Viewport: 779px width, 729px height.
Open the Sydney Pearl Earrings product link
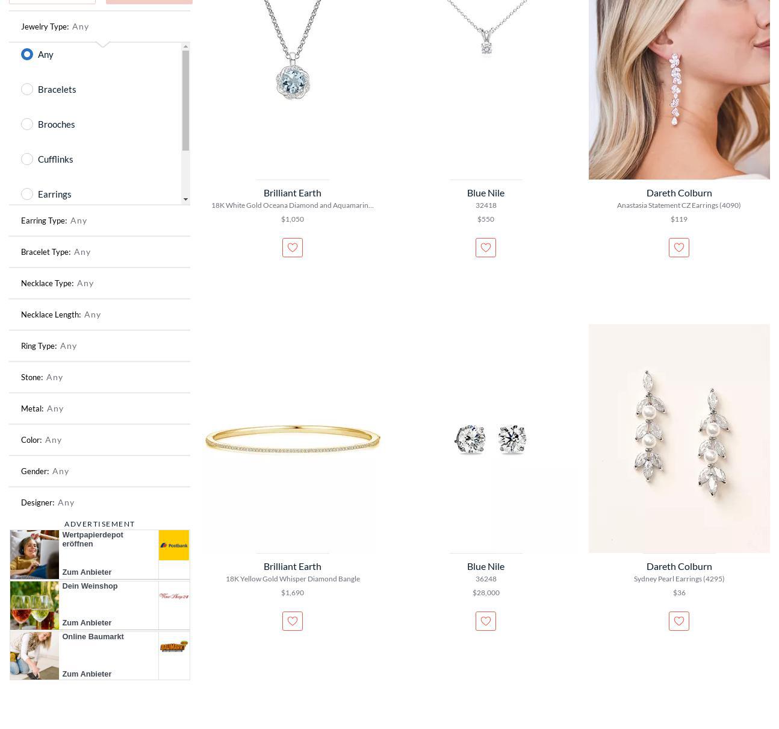(679, 579)
